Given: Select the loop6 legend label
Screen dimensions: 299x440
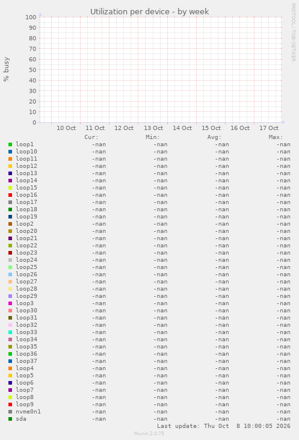Looking at the screenshot, I should click(x=25, y=383).
